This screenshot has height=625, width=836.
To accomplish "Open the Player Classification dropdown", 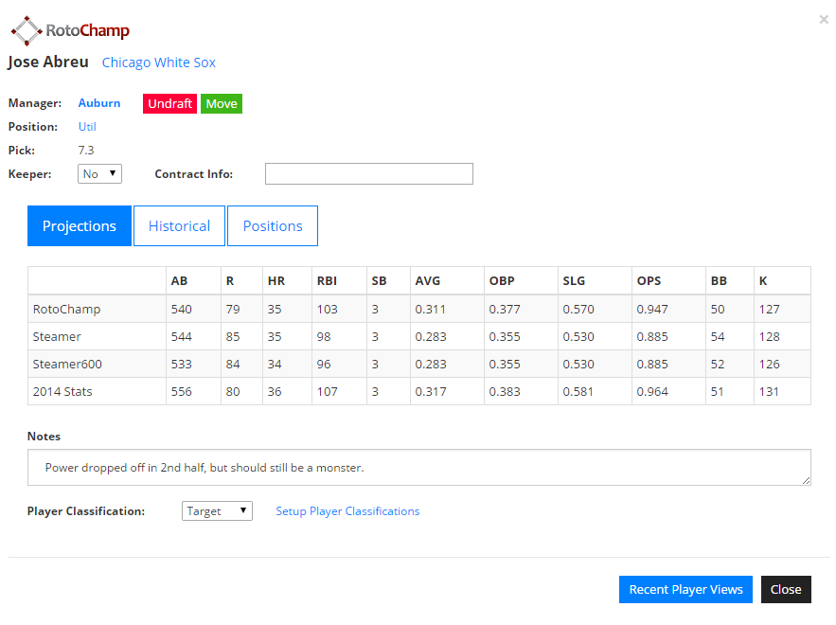I will [217, 510].
